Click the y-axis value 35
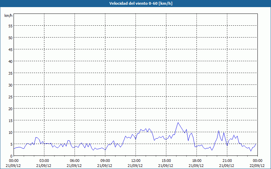This screenshot has height=169, width=271. (11, 73)
